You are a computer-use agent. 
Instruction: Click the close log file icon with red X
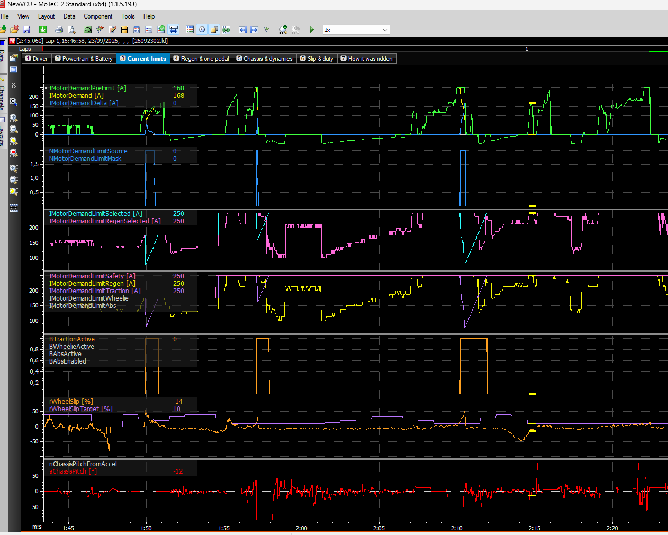14,30
